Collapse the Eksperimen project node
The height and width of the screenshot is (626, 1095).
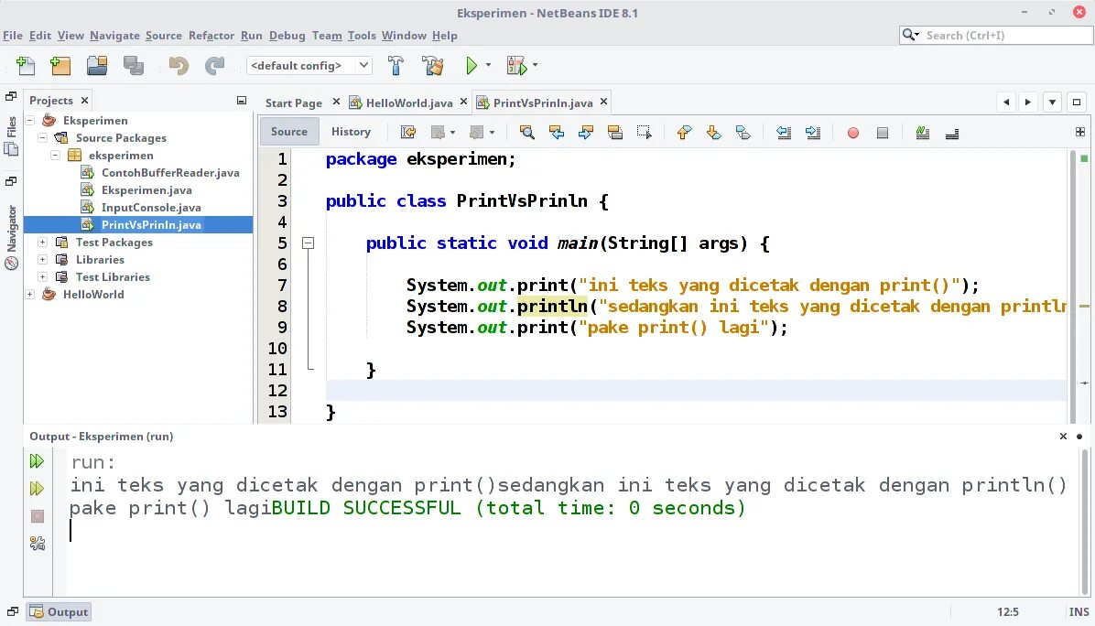(x=30, y=120)
